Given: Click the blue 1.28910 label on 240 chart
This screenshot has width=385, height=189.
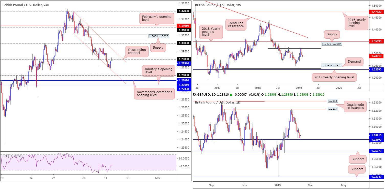Looking at the screenshot, I should pyautogui.click(x=185, y=63).
